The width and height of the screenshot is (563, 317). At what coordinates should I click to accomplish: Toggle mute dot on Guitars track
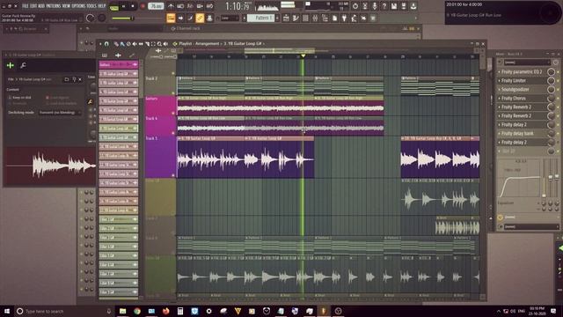[173, 114]
